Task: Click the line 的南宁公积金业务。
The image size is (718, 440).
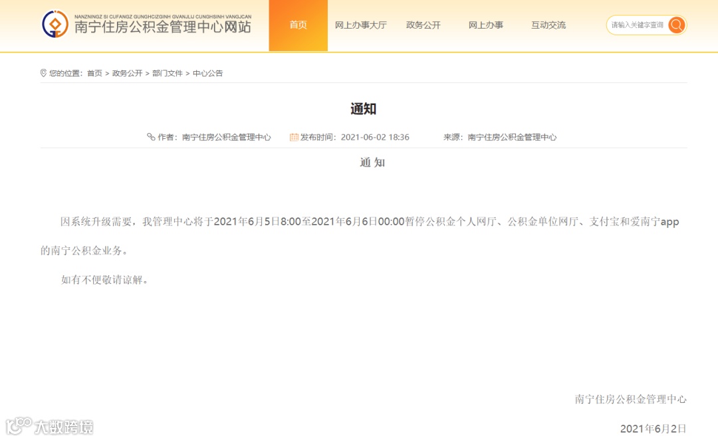Action: click(84, 251)
